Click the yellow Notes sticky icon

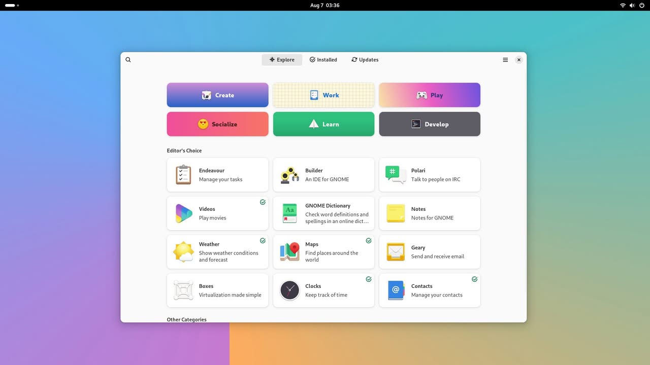point(396,213)
